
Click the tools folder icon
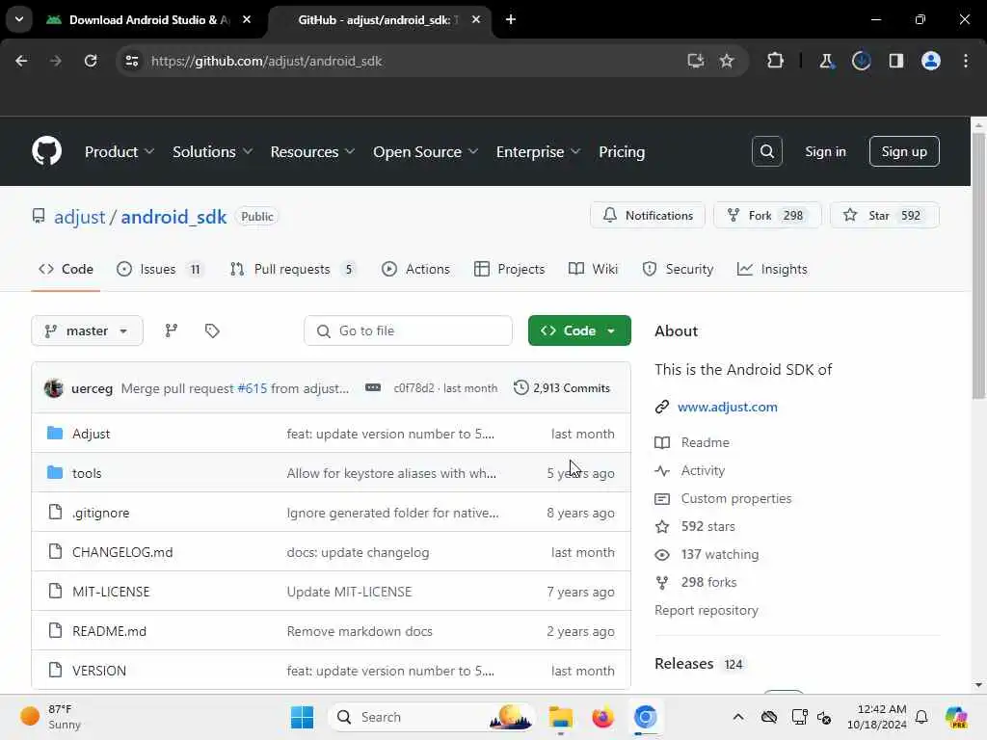[x=55, y=472]
